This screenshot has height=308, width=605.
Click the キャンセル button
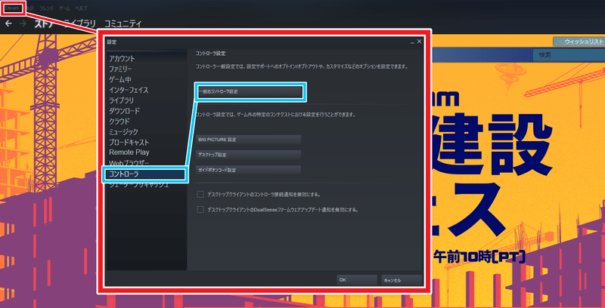[402, 280]
